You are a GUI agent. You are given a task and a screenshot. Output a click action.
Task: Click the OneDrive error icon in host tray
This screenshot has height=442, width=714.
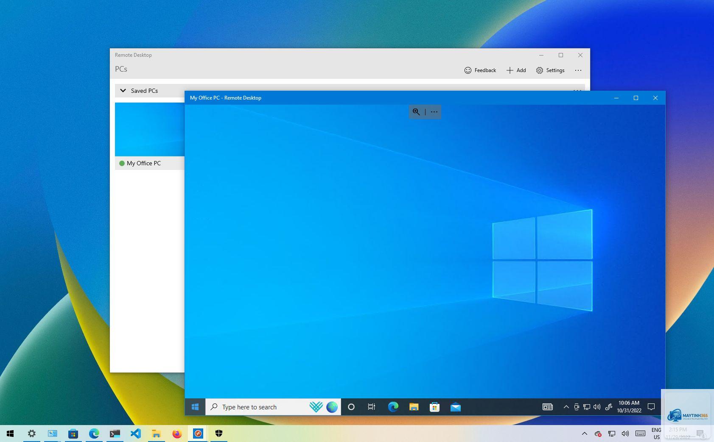(598, 434)
